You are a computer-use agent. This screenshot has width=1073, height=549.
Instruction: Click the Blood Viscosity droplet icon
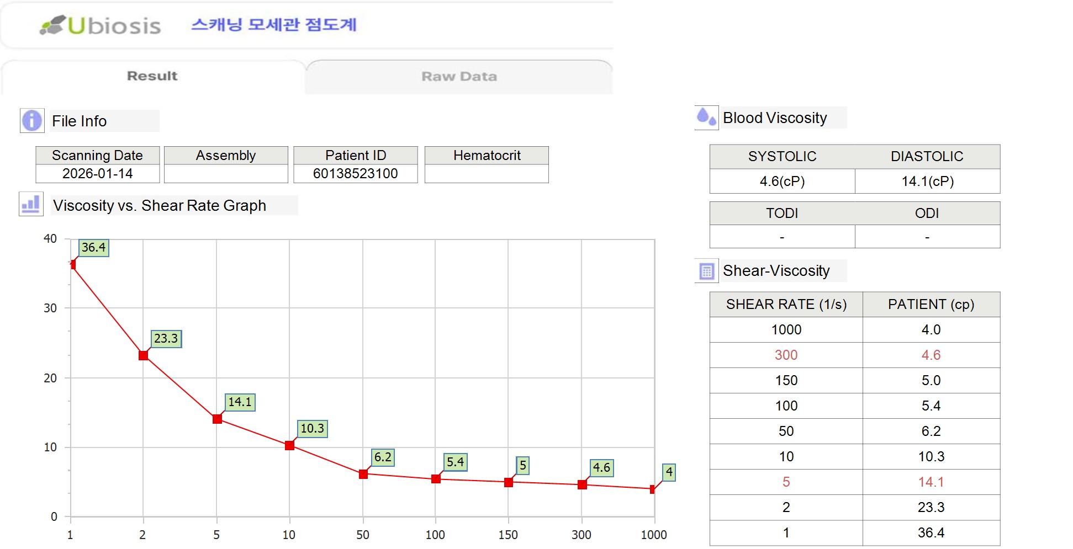click(706, 118)
